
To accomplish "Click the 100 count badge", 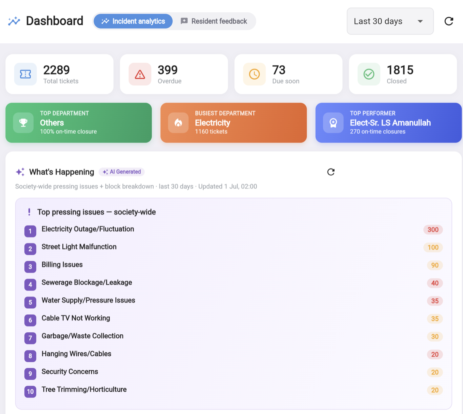I will pyautogui.click(x=433, y=247).
